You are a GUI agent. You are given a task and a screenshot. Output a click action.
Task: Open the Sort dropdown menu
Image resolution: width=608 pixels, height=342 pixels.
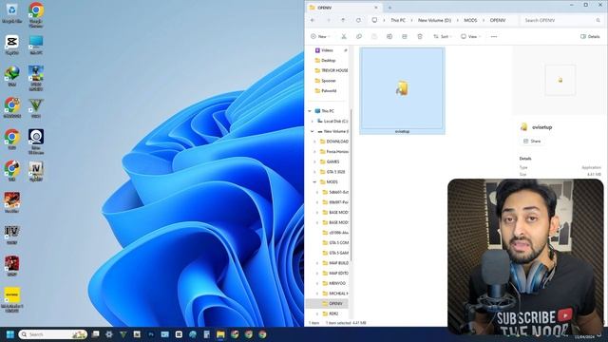pyautogui.click(x=442, y=36)
